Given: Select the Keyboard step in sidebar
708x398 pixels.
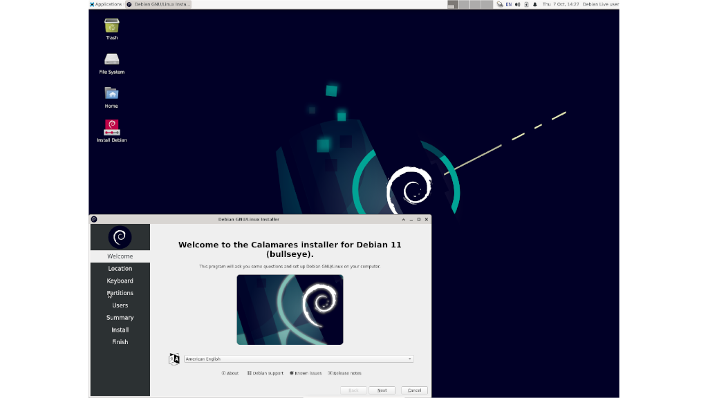Looking at the screenshot, I should [120, 281].
